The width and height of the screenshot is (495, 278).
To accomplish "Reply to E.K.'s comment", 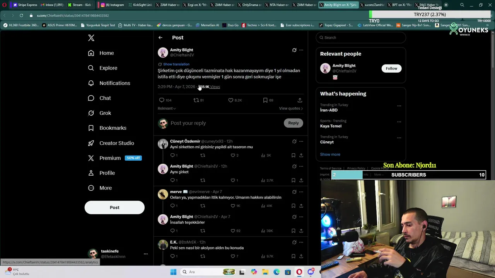I will pyautogui.click(x=174, y=256).
